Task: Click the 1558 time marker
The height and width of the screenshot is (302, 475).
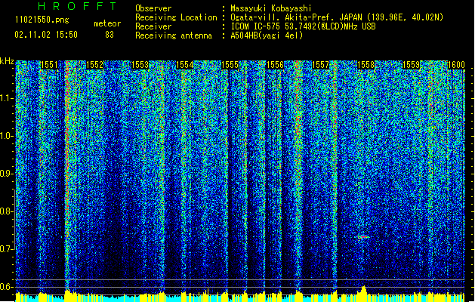Action: pyautogui.click(x=366, y=65)
